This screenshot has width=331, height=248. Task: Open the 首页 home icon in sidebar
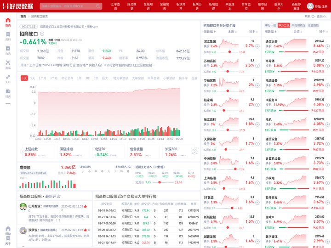click(x=8, y=20)
